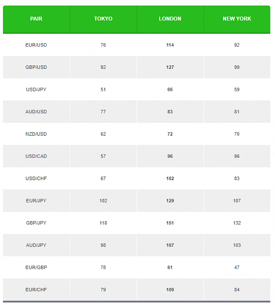The image size is (275, 305).
Task: Click the USD/CHF pair label
Action: [x=36, y=179]
